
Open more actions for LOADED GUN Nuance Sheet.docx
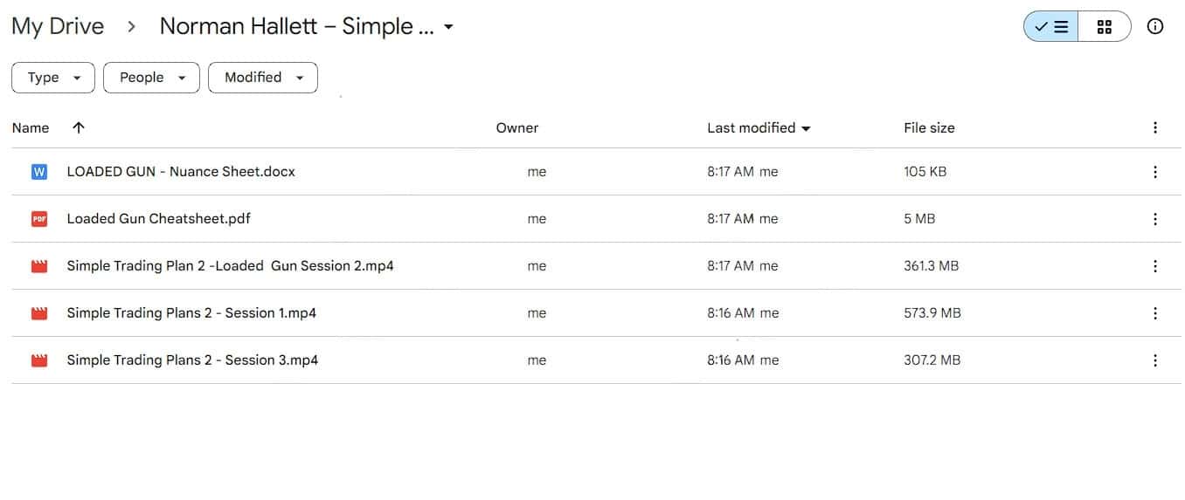[x=1155, y=172]
